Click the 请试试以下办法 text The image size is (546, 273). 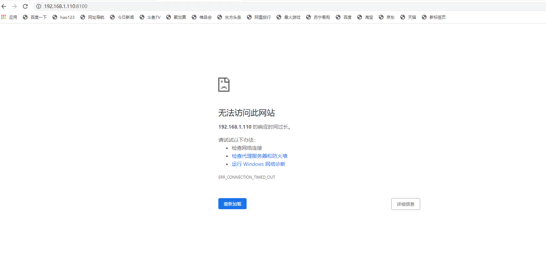click(x=237, y=140)
